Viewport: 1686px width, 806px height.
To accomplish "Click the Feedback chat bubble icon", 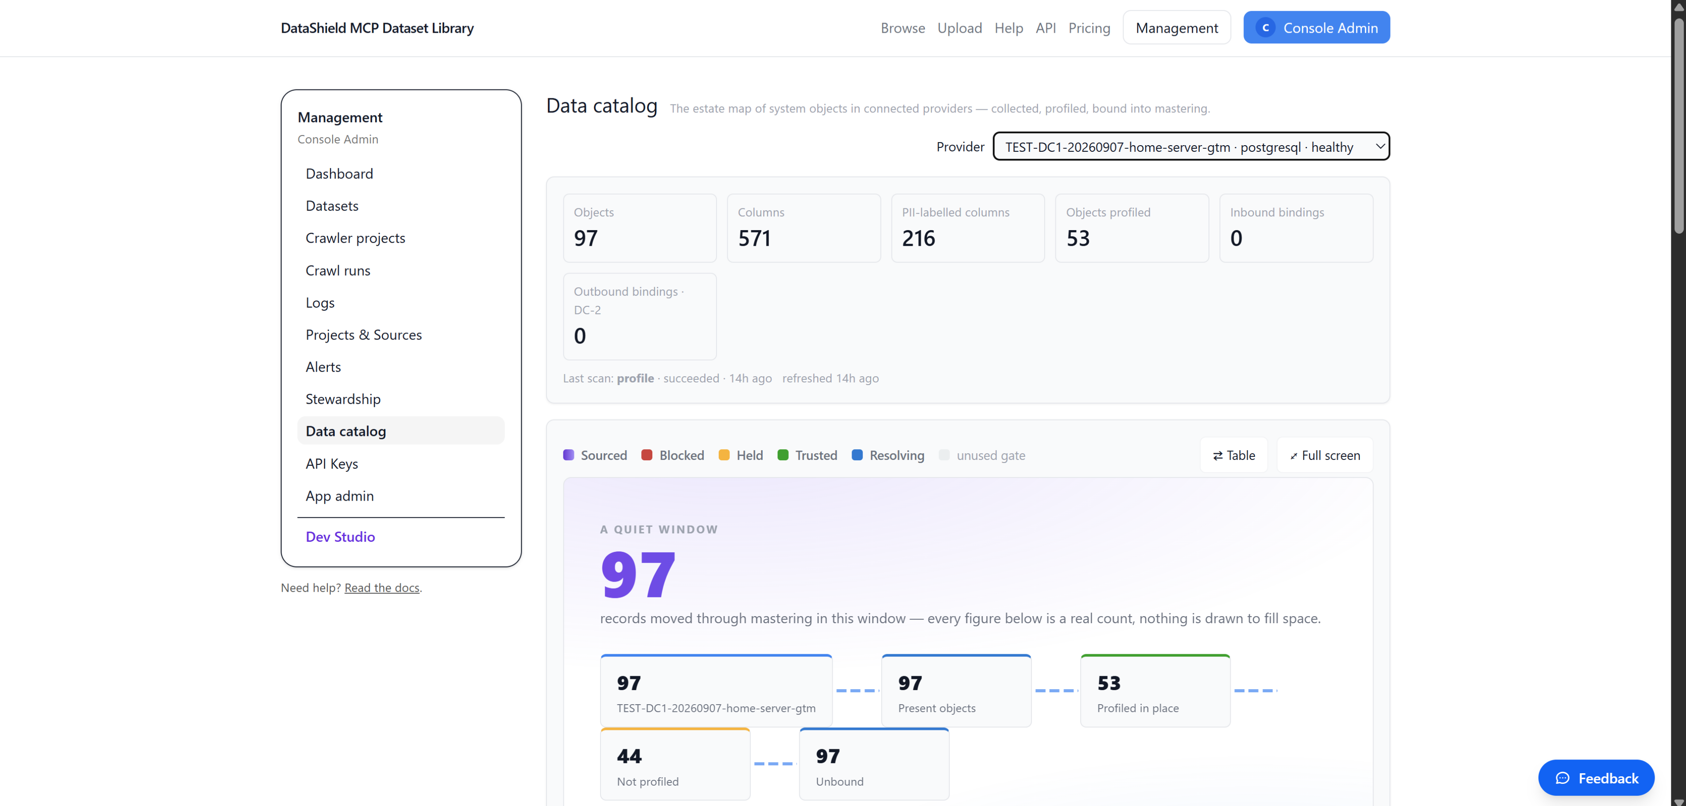I will click(x=1562, y=778).
